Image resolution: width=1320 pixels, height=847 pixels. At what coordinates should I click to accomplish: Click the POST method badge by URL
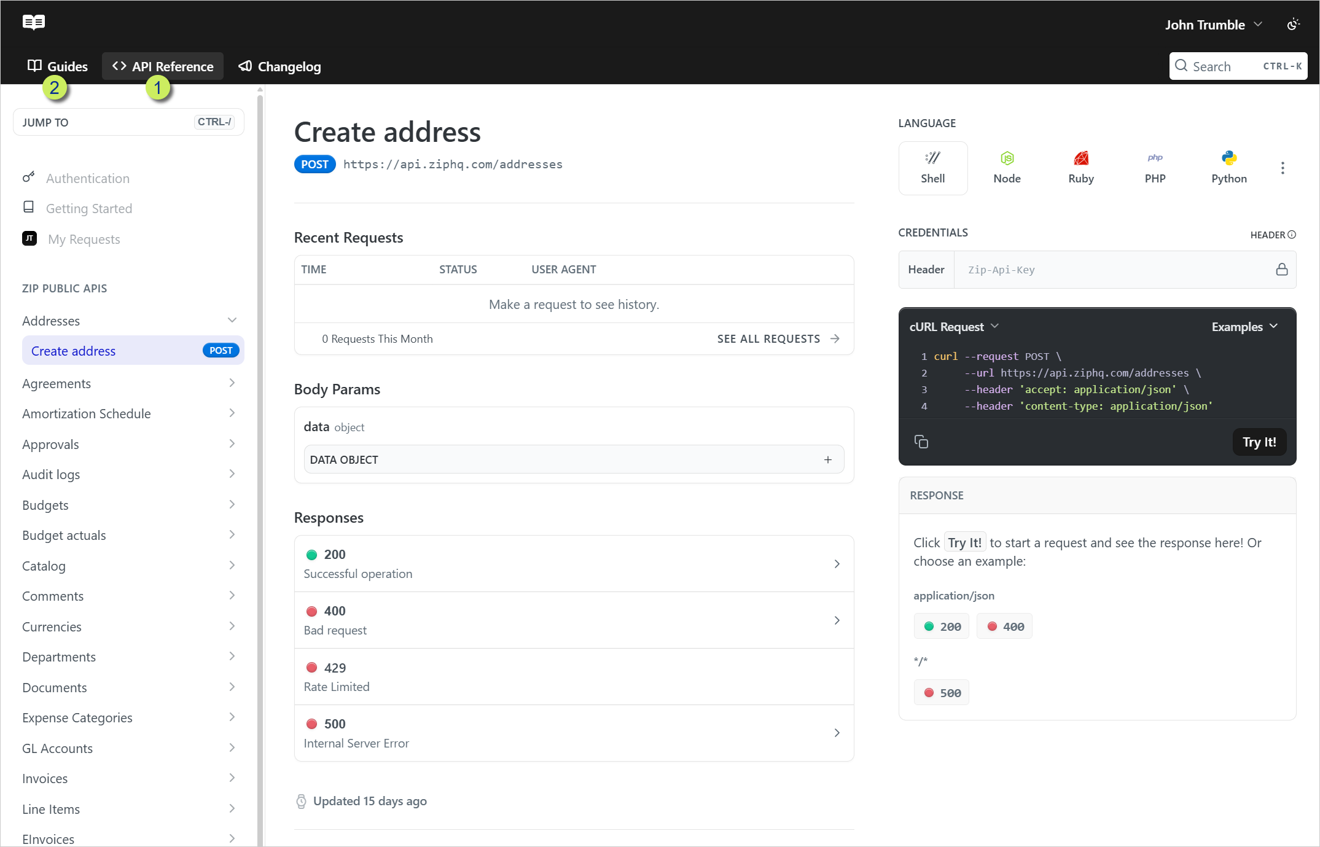click(x=314, y=165)
